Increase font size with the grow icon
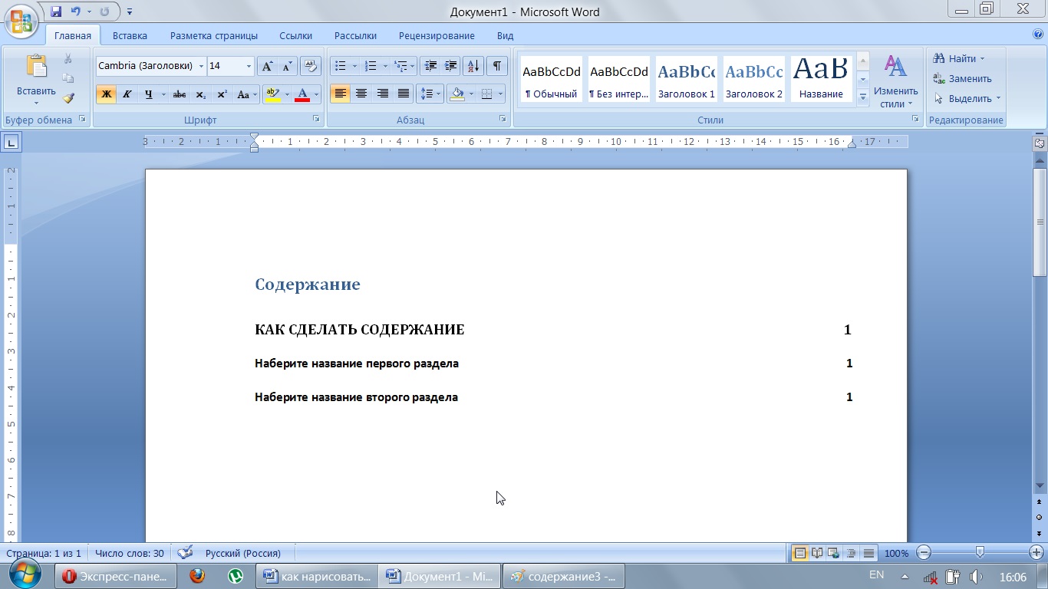1048x589 pixels. (267, 66)
